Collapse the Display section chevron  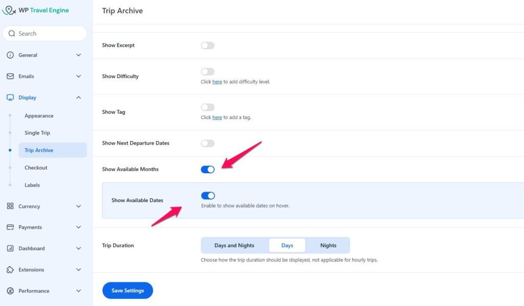pos(78,98)
